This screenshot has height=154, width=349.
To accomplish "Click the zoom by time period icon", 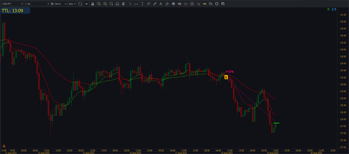I will coord(99,4).
